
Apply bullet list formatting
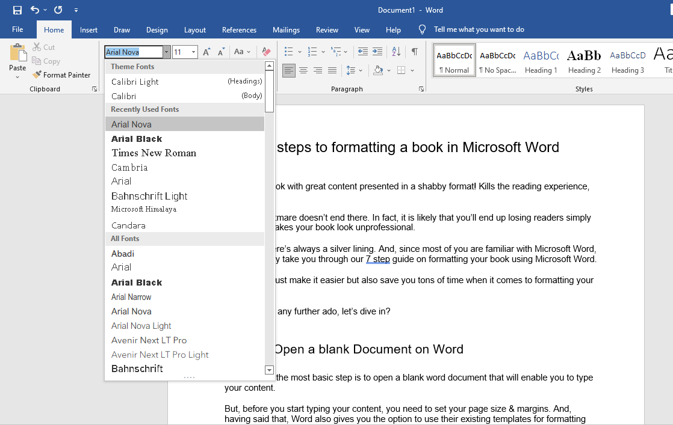click(289, 52)
